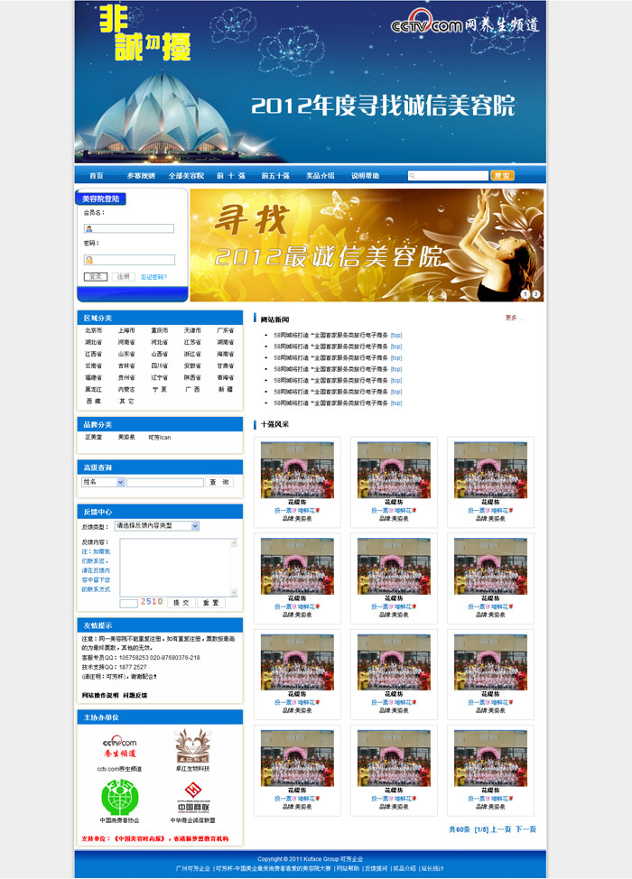Click the user icon in the 会员名 field

point(89,229)
